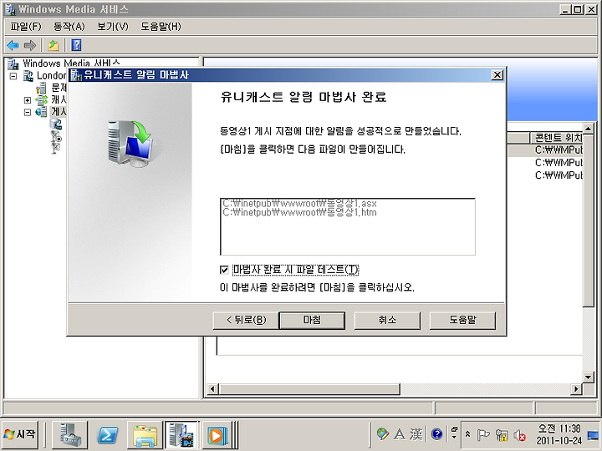Open Server Manager from taskbar
This screenshot has height=451, width=602.
(x=70, y=434)
